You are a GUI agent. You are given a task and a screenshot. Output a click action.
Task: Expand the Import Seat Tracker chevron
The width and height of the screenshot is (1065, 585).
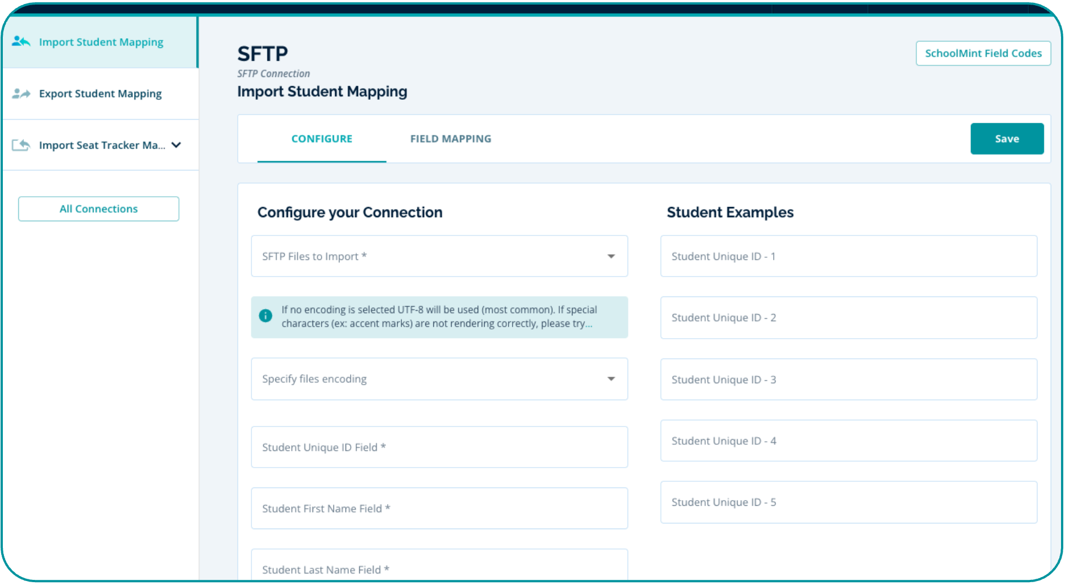click(x=177, y=145)
